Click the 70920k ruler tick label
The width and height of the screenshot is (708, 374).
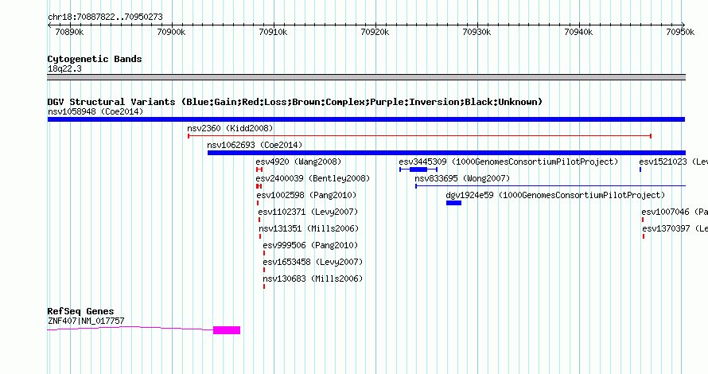(x=375, y=32)
